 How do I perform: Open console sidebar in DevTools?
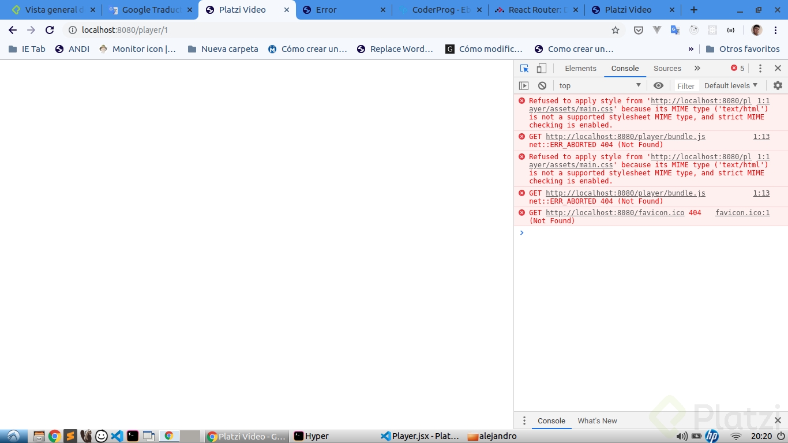point(524,85)
